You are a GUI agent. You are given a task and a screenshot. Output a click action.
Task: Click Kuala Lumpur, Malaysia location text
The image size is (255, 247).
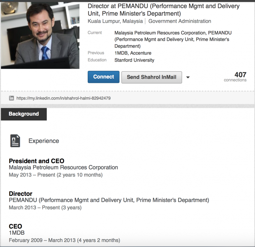click(115, 21)
